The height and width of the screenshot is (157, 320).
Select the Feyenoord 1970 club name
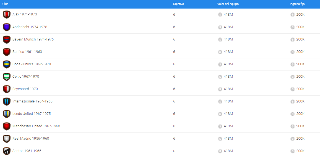click(x=25, y=89)
